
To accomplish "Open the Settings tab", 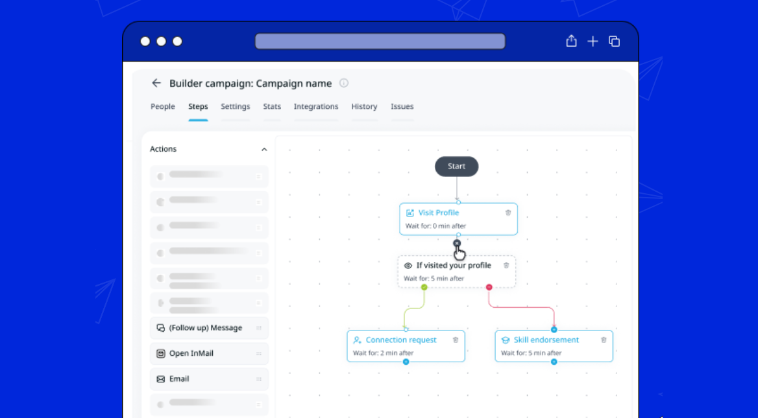I will tap(236, 106).
